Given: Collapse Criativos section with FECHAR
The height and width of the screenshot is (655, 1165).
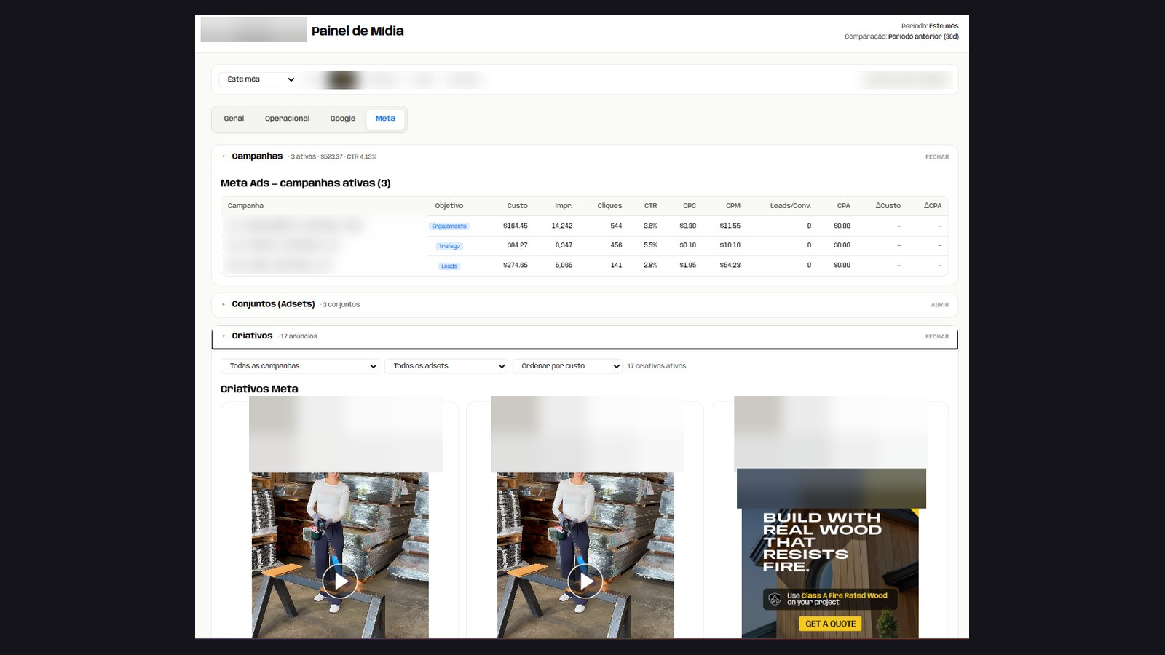Looking at the screenshot, I should [x=936, y=337].
